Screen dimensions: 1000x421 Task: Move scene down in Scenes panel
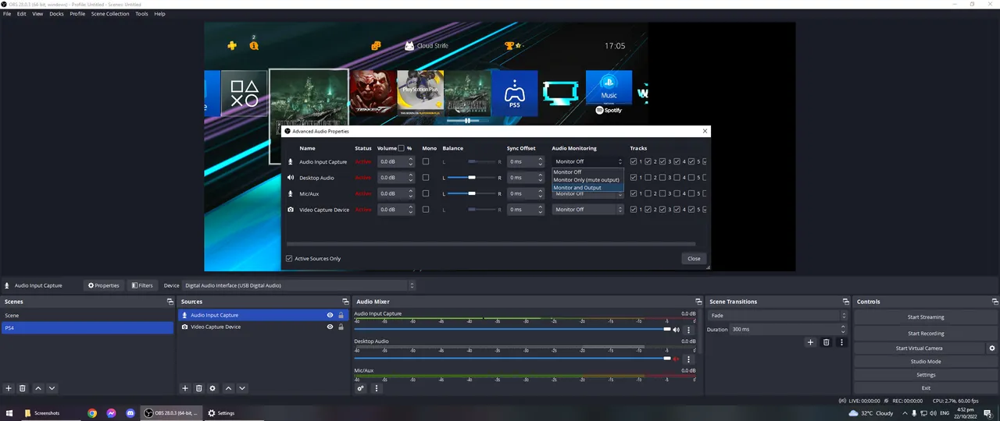[x=52, y=388]
